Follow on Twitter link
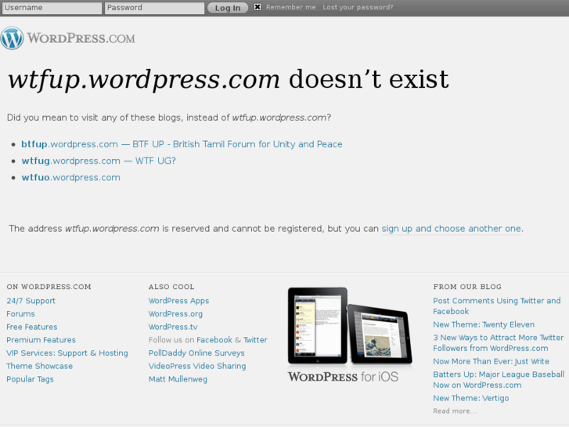 click(x=255, y=340)
